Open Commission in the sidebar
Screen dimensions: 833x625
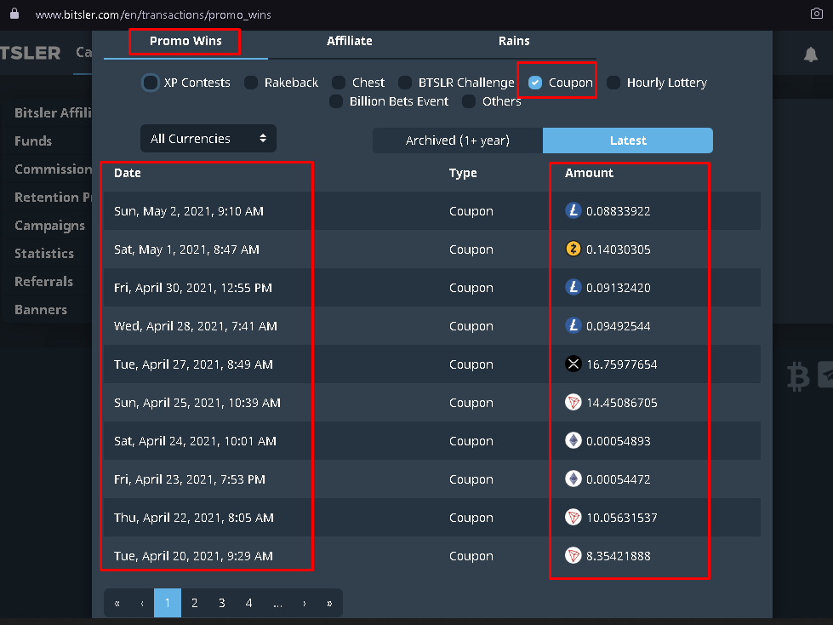click(53, 169)
